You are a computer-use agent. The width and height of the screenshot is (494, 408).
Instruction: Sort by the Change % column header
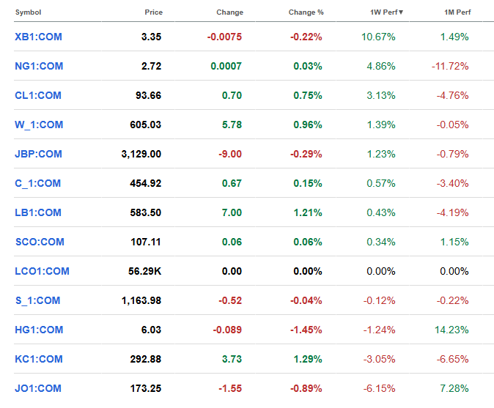[x=307, y=12]
